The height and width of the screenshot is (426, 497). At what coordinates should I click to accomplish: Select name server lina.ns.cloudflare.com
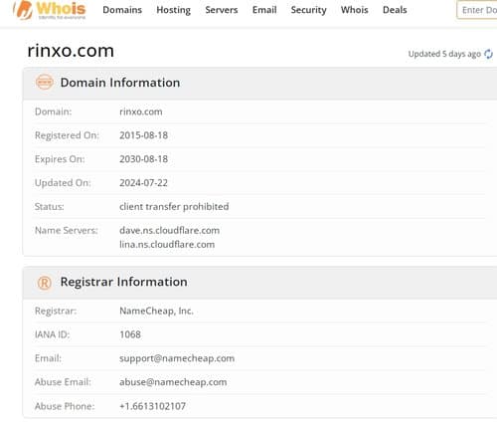tap(167, 245)
